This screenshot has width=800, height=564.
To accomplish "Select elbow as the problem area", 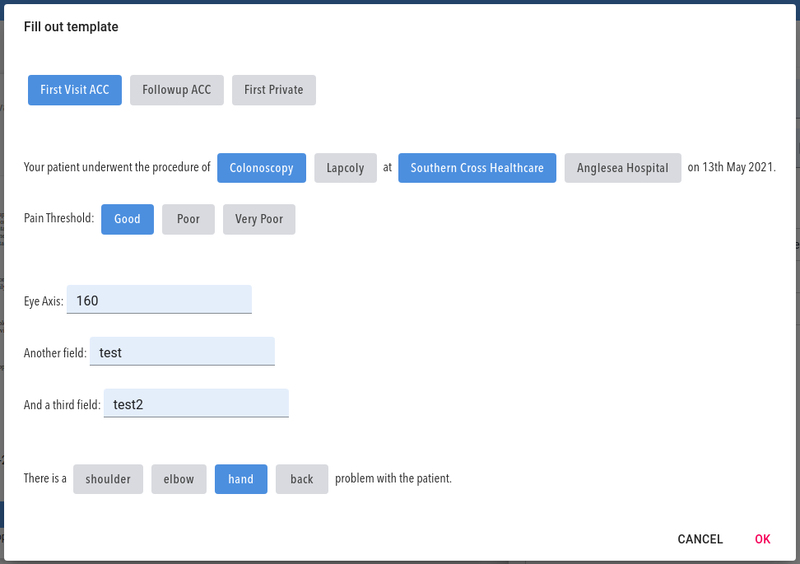I will [x=179, y=478].
